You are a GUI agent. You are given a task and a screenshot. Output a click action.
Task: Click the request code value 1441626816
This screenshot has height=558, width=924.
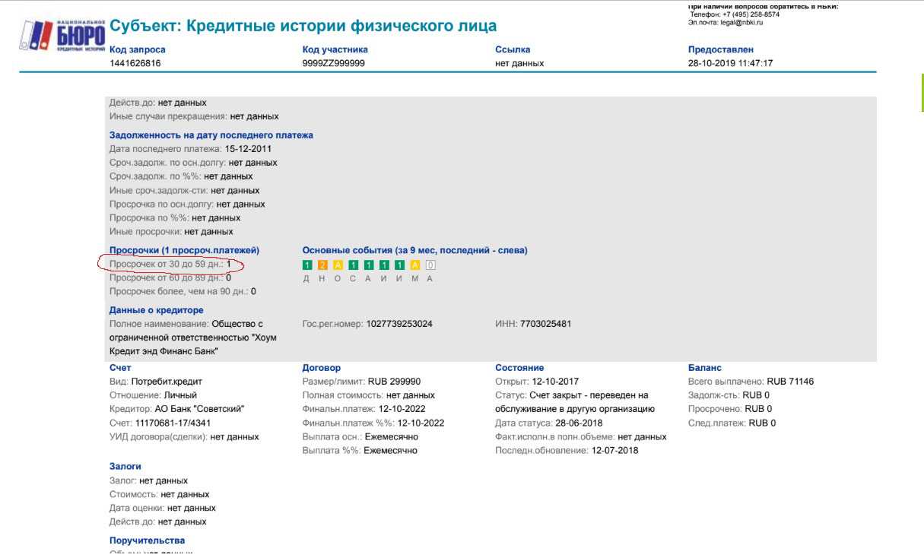click(135, 63)
